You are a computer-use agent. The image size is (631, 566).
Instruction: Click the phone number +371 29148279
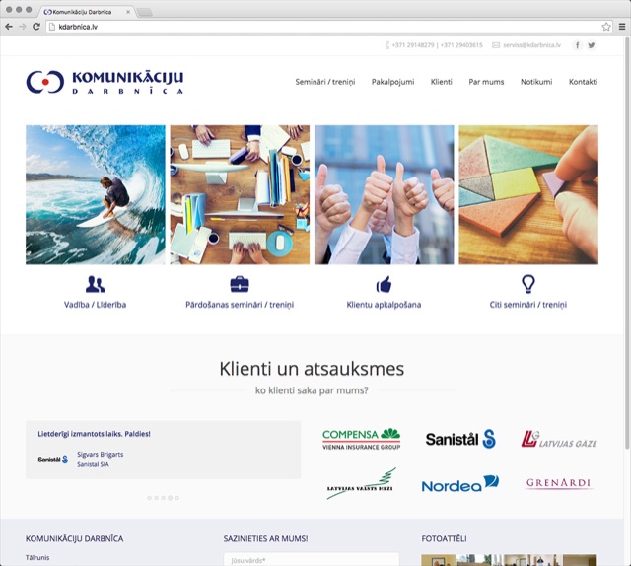pos(413,45)
